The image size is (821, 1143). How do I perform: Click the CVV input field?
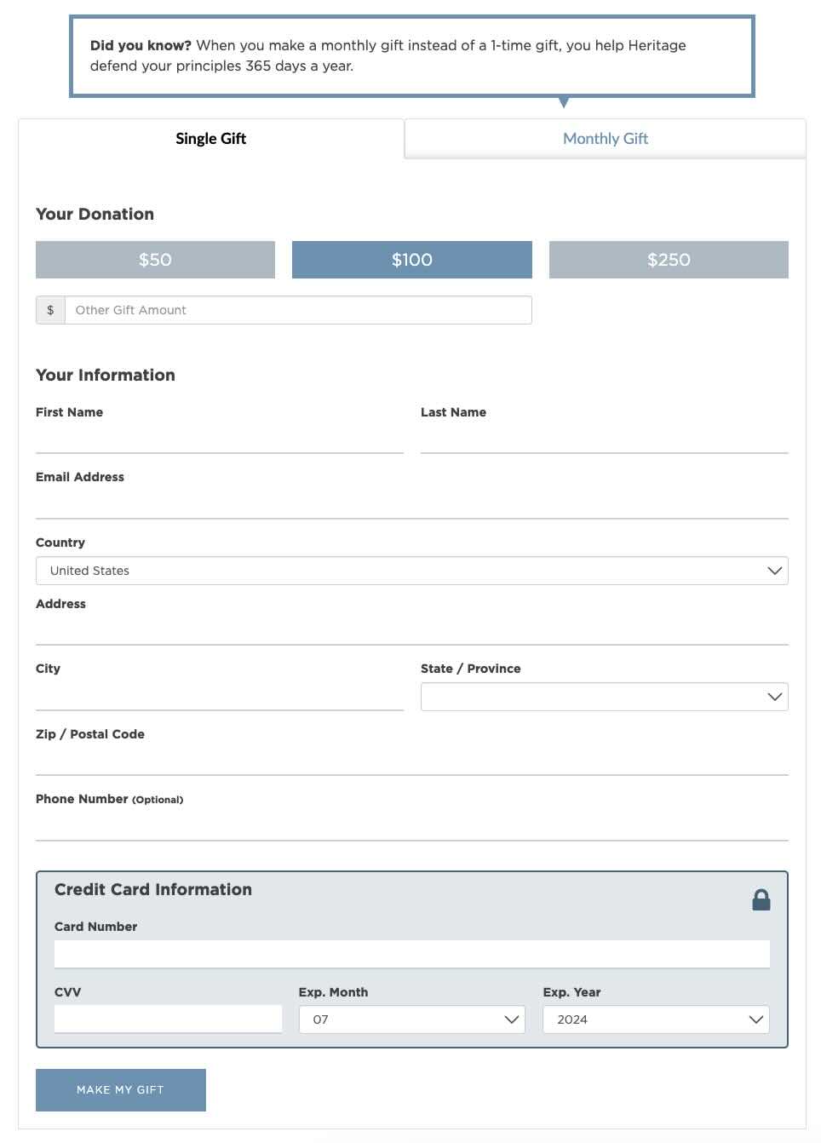pyautogui.click(x=168, y=1019)
